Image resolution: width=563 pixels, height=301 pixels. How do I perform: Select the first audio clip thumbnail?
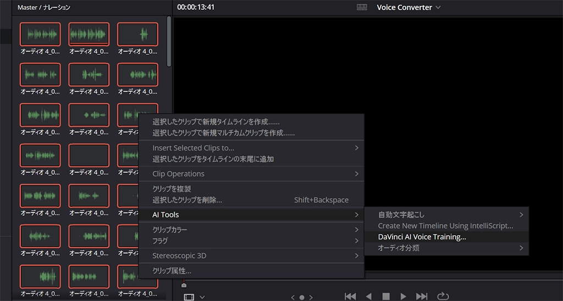tap(40, 35)
